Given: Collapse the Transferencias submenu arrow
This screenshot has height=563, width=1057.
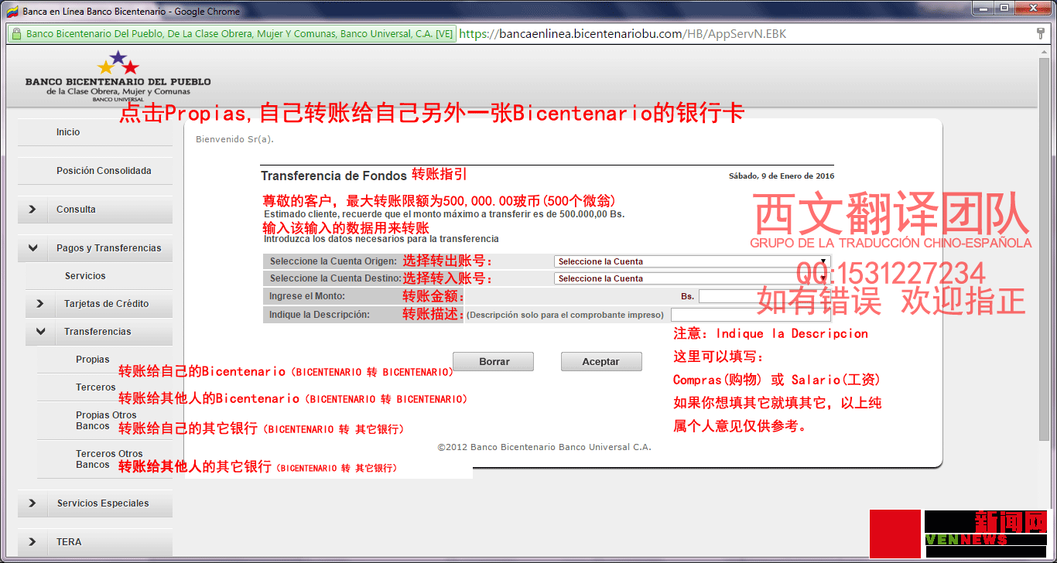Looking at the screenshot, I should point(40,332).
